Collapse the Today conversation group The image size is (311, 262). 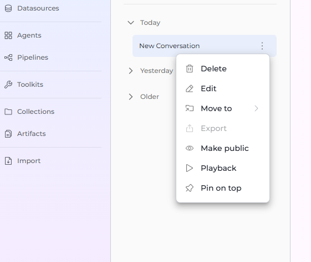[x=131, y=23]
